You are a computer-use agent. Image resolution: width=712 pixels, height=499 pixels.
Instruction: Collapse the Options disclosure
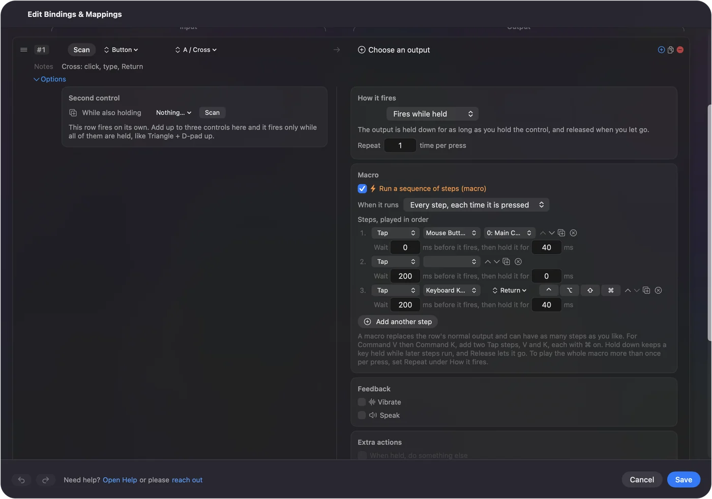50,79
